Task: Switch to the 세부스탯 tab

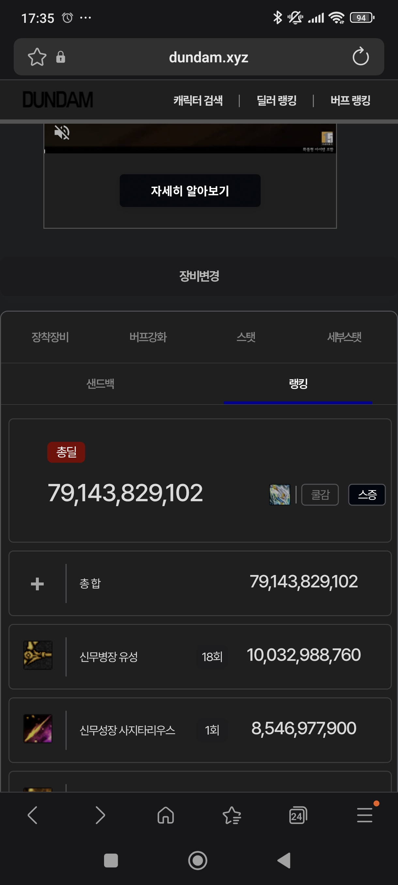Action: 344,337
